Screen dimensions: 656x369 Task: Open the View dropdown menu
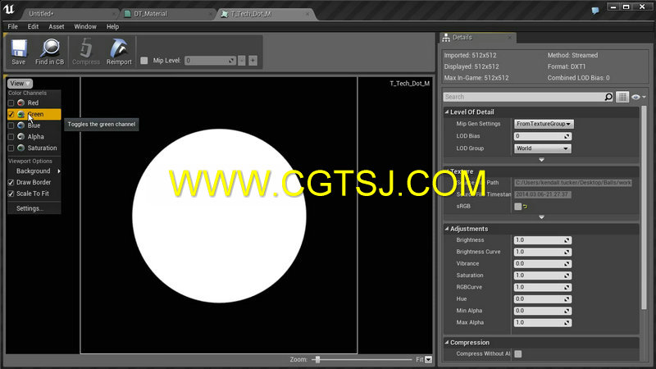point(20,84)
